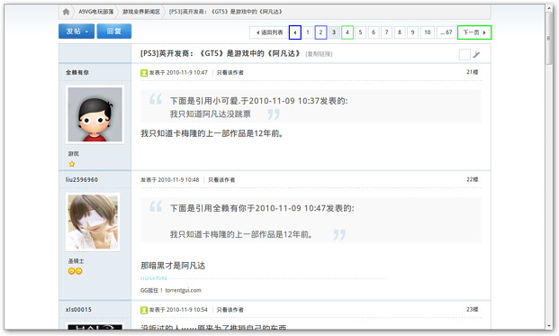Open the A9VG电玩部落 breadcrumb link

tap(96, 12)
